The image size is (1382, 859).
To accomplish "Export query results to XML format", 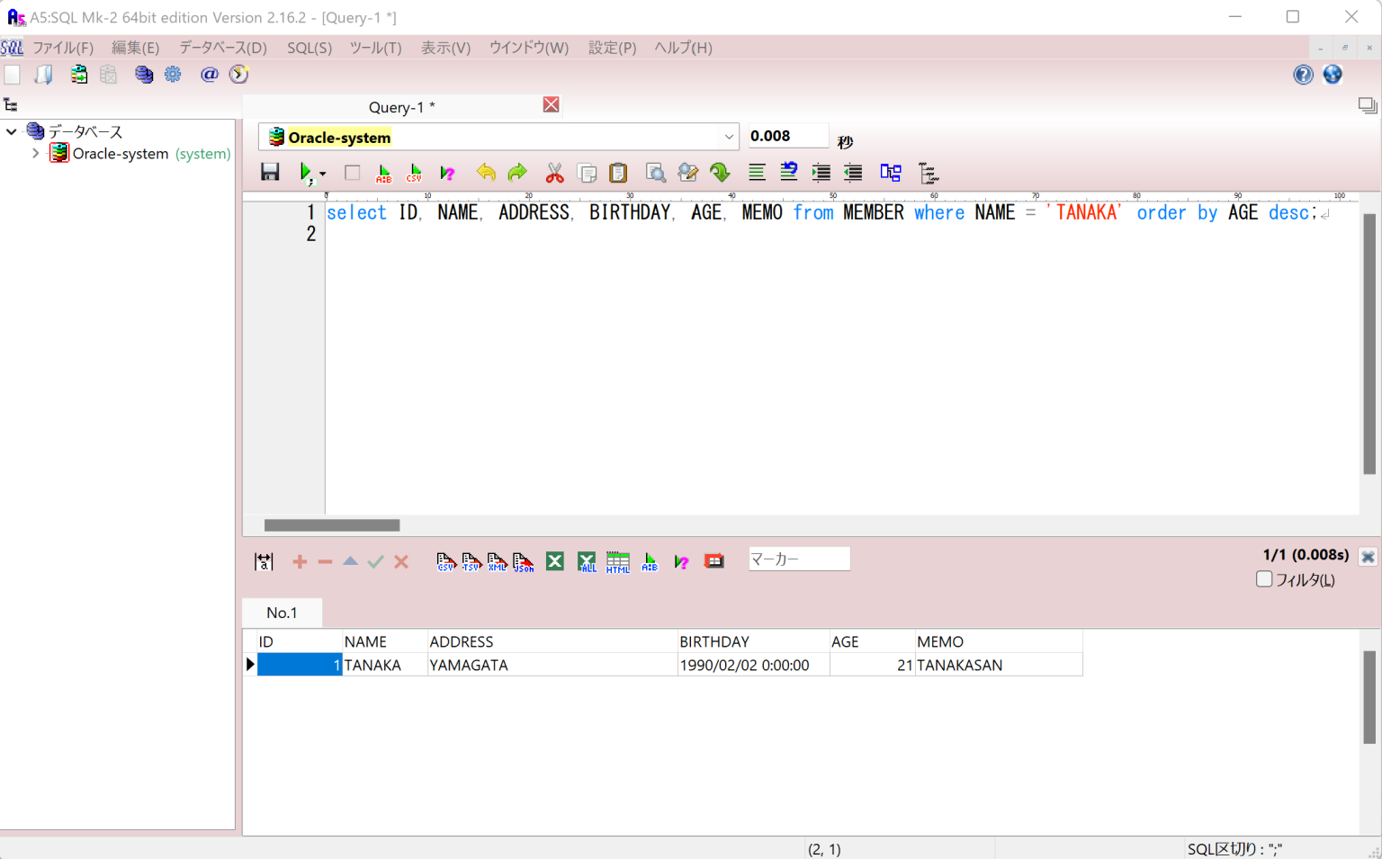I will pos(497,561).
